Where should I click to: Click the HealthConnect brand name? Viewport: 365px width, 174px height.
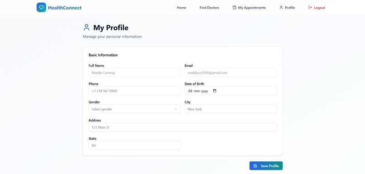click(65, 8)
